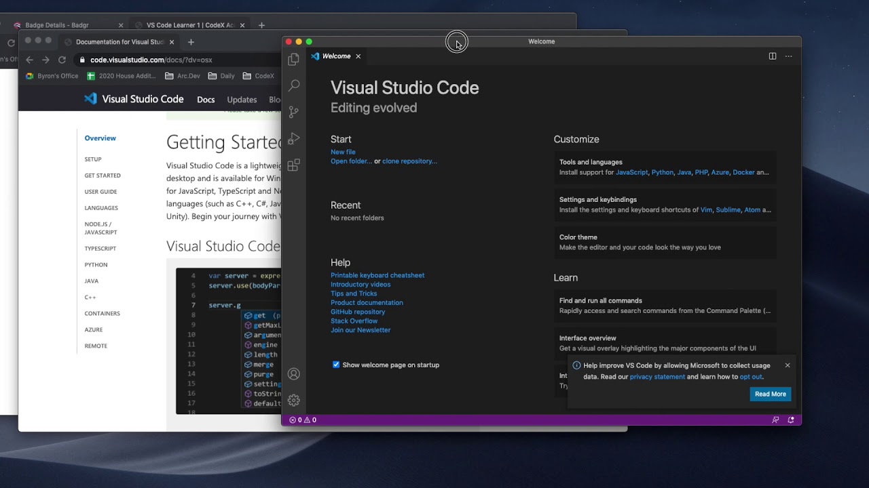Select the Welcome editor tab
This screenshot has width=869, height=488.
337,56
